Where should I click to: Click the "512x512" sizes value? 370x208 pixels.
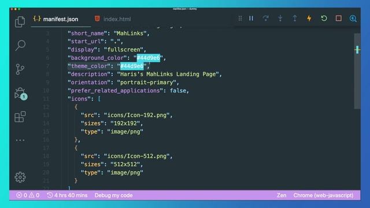(125, 164)
